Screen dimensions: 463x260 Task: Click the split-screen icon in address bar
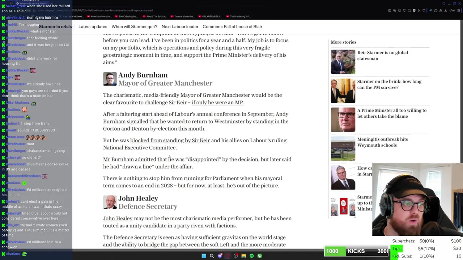(x=390, y=10)
